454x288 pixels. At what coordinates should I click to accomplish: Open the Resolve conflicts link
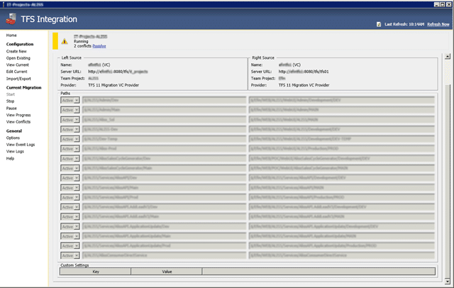click(x=99, y=46)
